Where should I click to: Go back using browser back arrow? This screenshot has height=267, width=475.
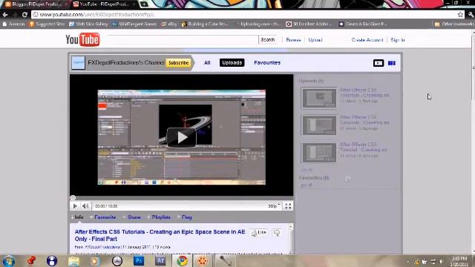[x=5, y=14]
